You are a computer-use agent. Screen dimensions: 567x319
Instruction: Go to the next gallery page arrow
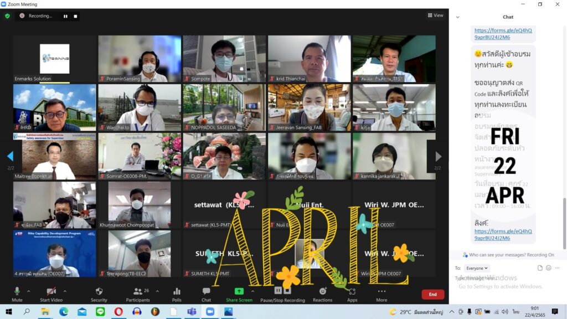[x=439, y=156]
